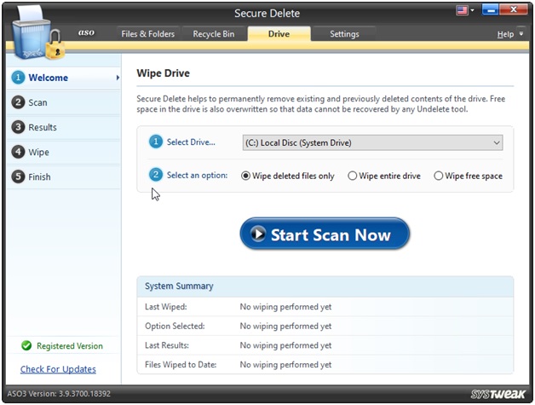Click the play icon on Start Scan Now
535x405 pixels.
(x=258, y=234)
